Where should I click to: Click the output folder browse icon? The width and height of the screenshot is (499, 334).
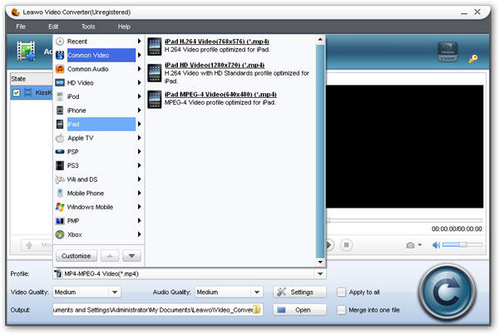click(256, 310)
